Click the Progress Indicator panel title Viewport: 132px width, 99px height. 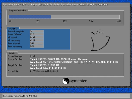17,11
